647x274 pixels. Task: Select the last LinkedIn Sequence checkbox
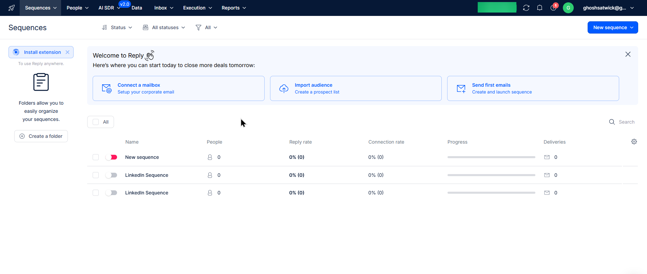[96, 193]
